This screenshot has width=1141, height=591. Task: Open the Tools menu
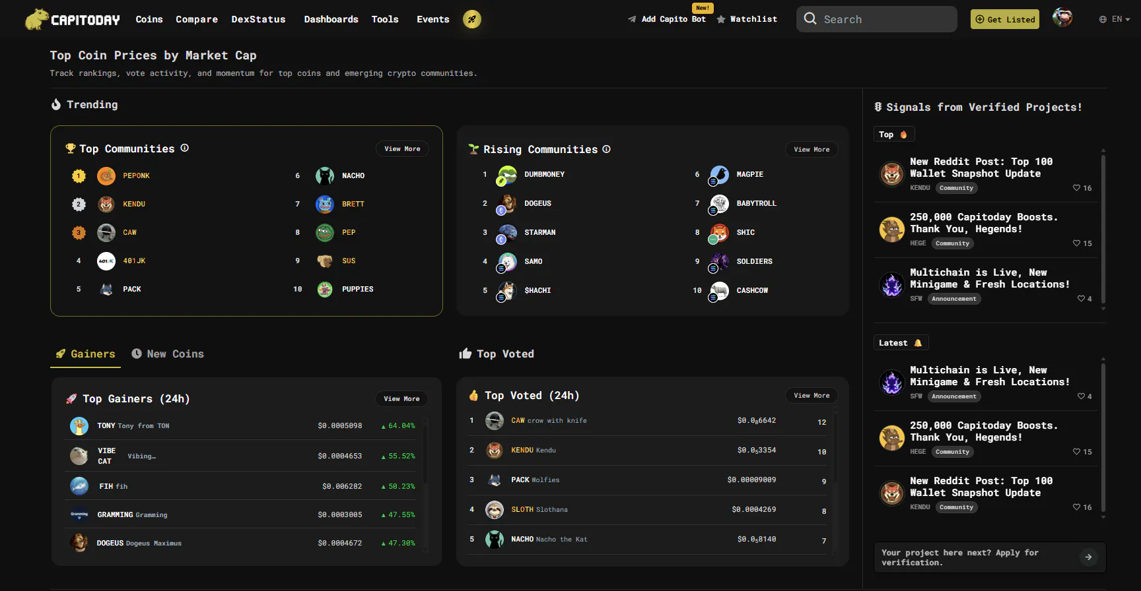(385, 19)
